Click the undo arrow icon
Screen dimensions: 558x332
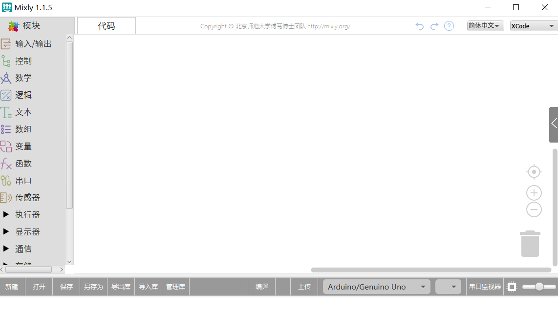(420, 26)
